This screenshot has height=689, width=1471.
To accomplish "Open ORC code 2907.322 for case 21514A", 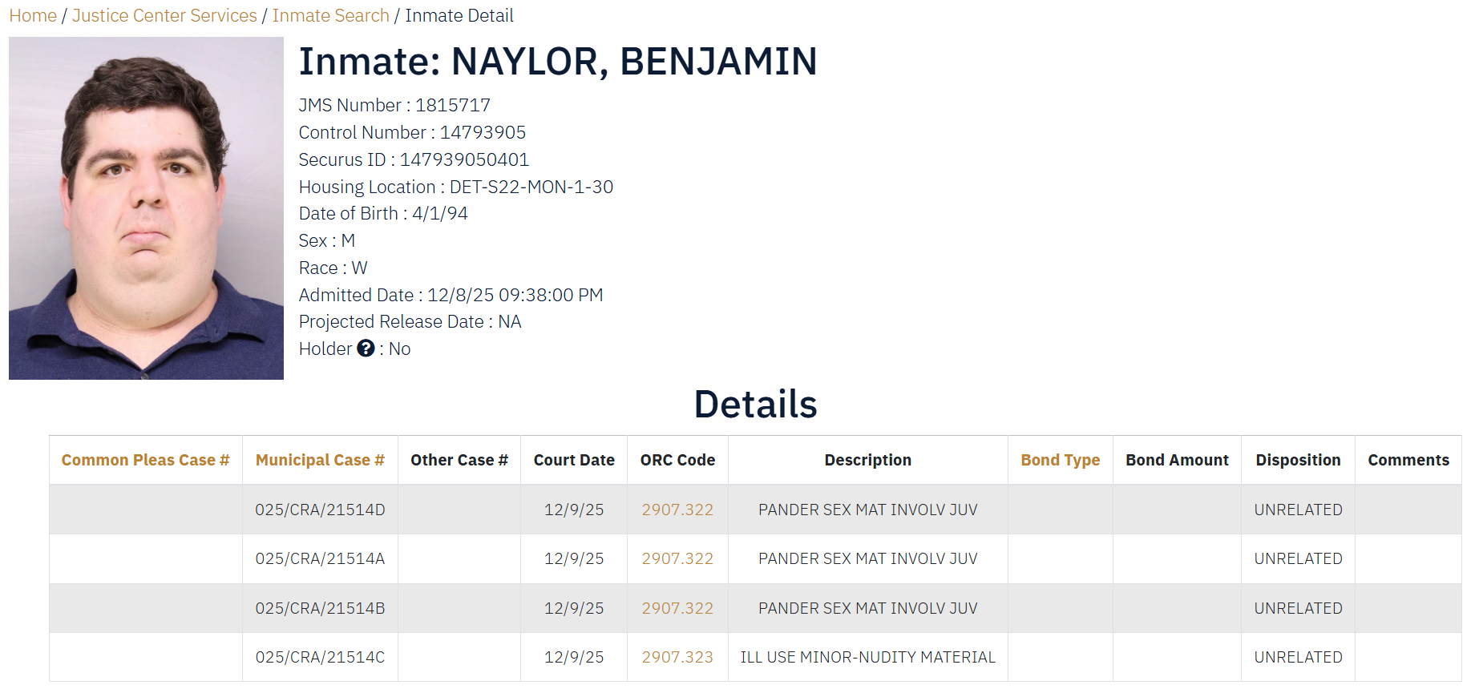I will pyautogui.click(x=677, y=558).
